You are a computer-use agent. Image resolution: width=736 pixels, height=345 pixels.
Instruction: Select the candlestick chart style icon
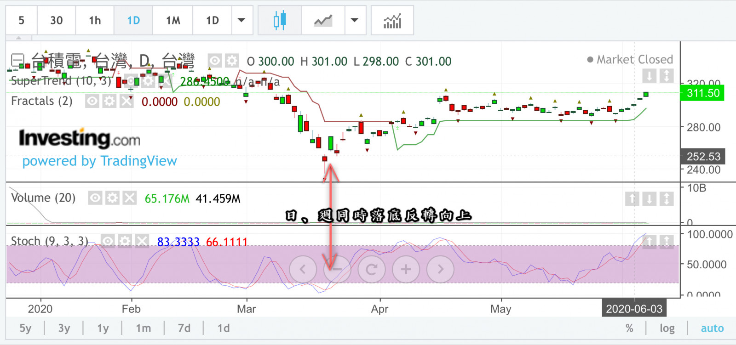[279, 21]
